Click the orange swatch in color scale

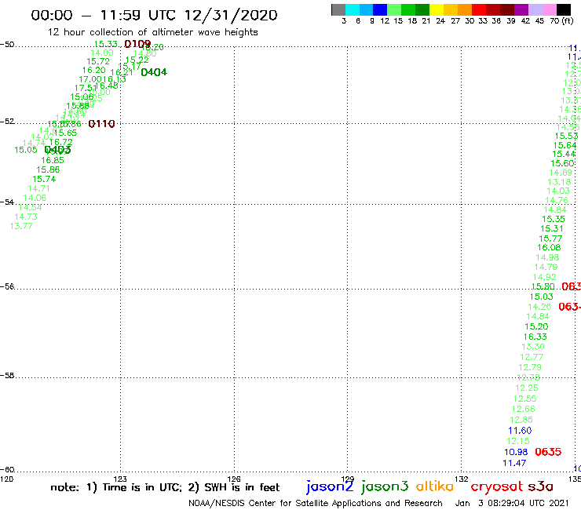tap(465, 9)
